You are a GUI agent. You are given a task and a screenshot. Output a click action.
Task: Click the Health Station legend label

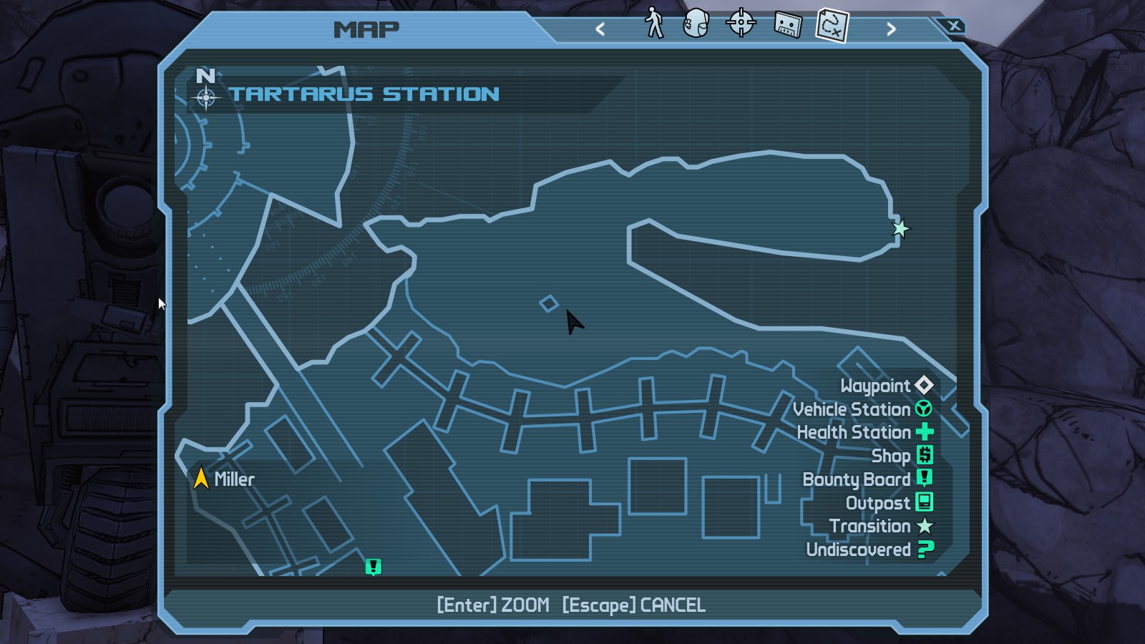point(854,432)
